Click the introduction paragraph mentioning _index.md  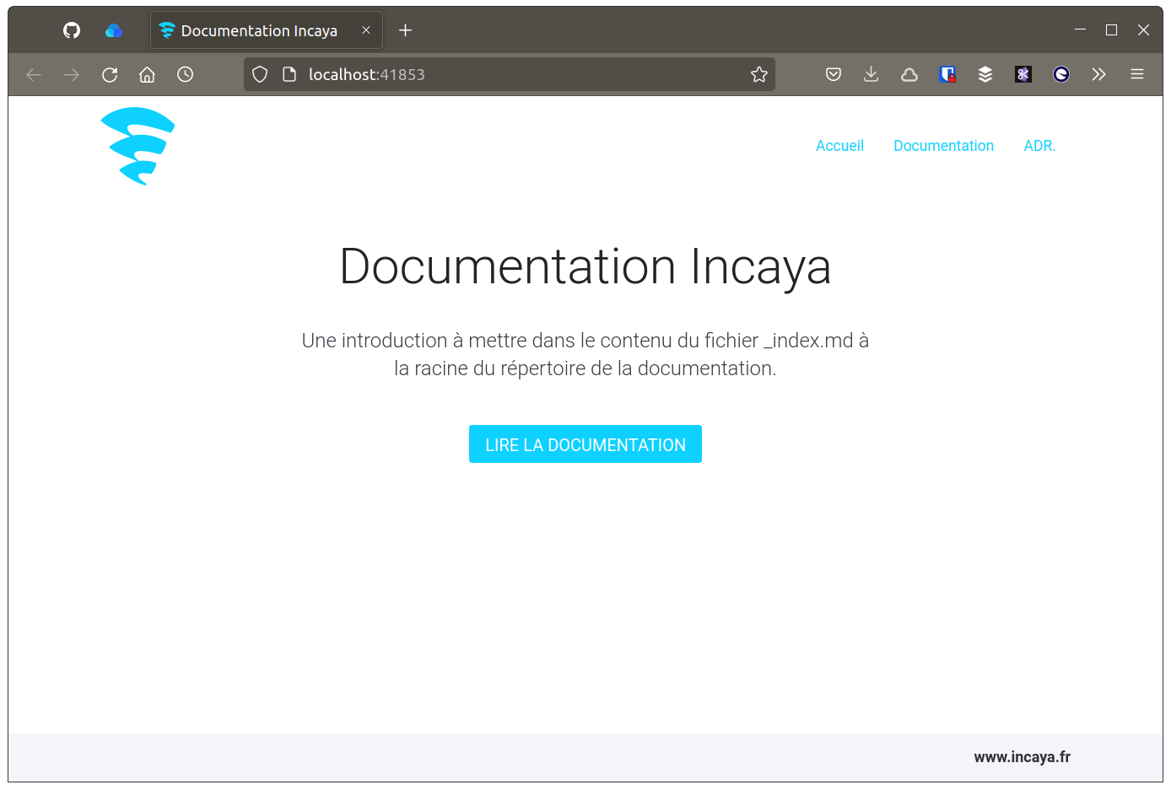pos(585,354)
